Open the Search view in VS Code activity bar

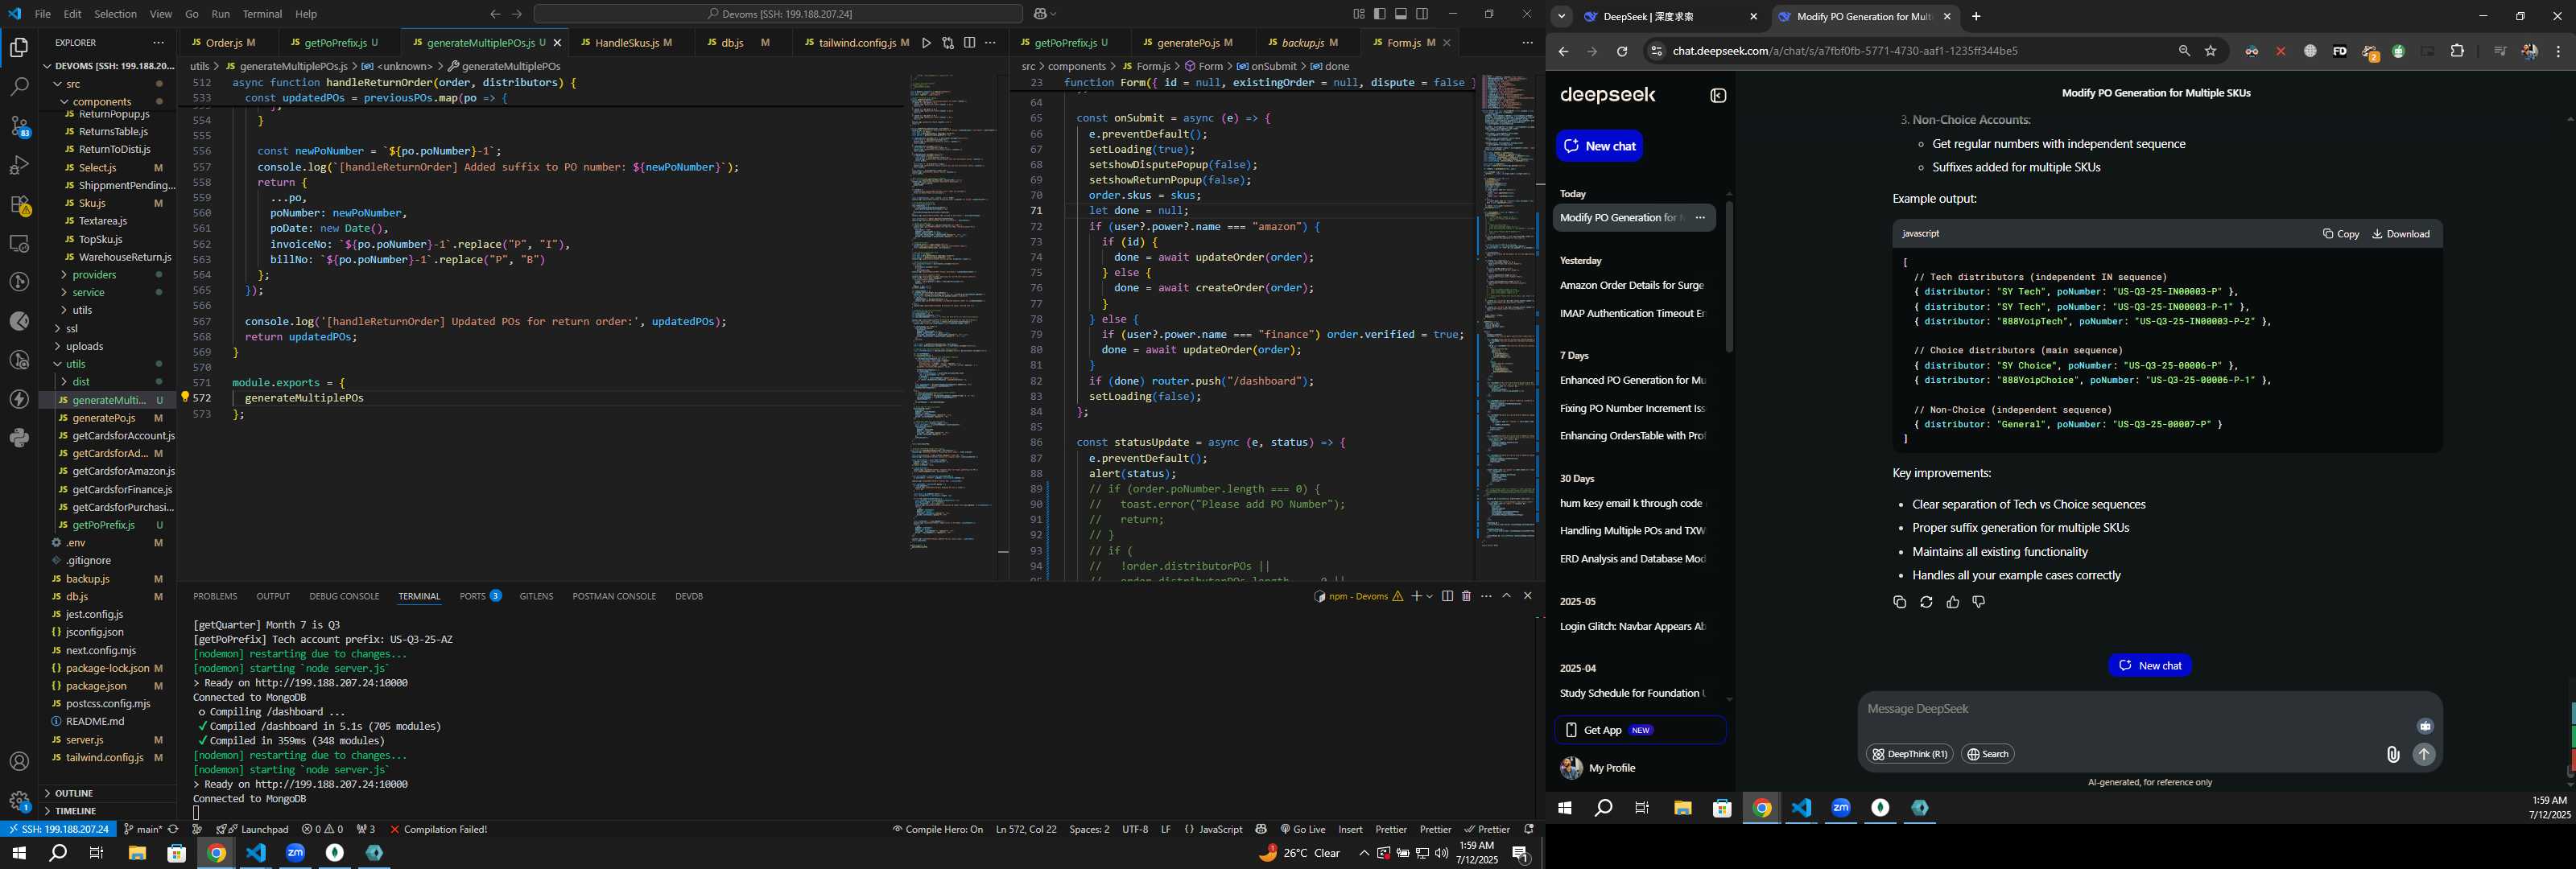(19, 87)
